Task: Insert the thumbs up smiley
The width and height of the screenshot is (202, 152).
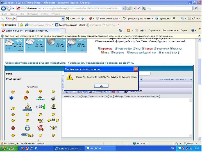Action: pyautogui.click(x=27, y=91)
